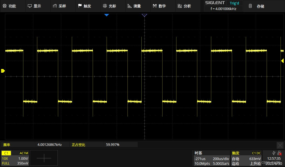Click the frequency value 4.00126867kHz

[50, 145]
